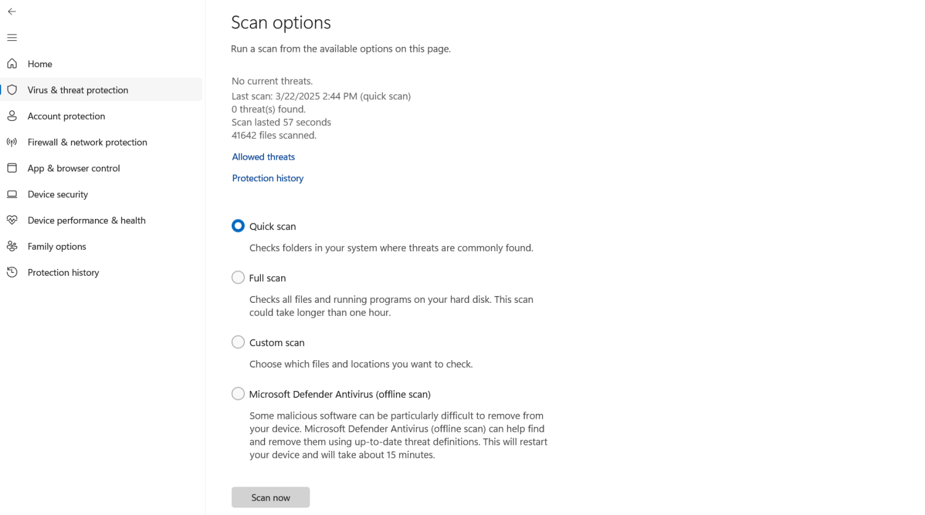Screen dimensions: 925x515
Task: Open the hamburger navigation menu
Action: click(x=12, y=38)
